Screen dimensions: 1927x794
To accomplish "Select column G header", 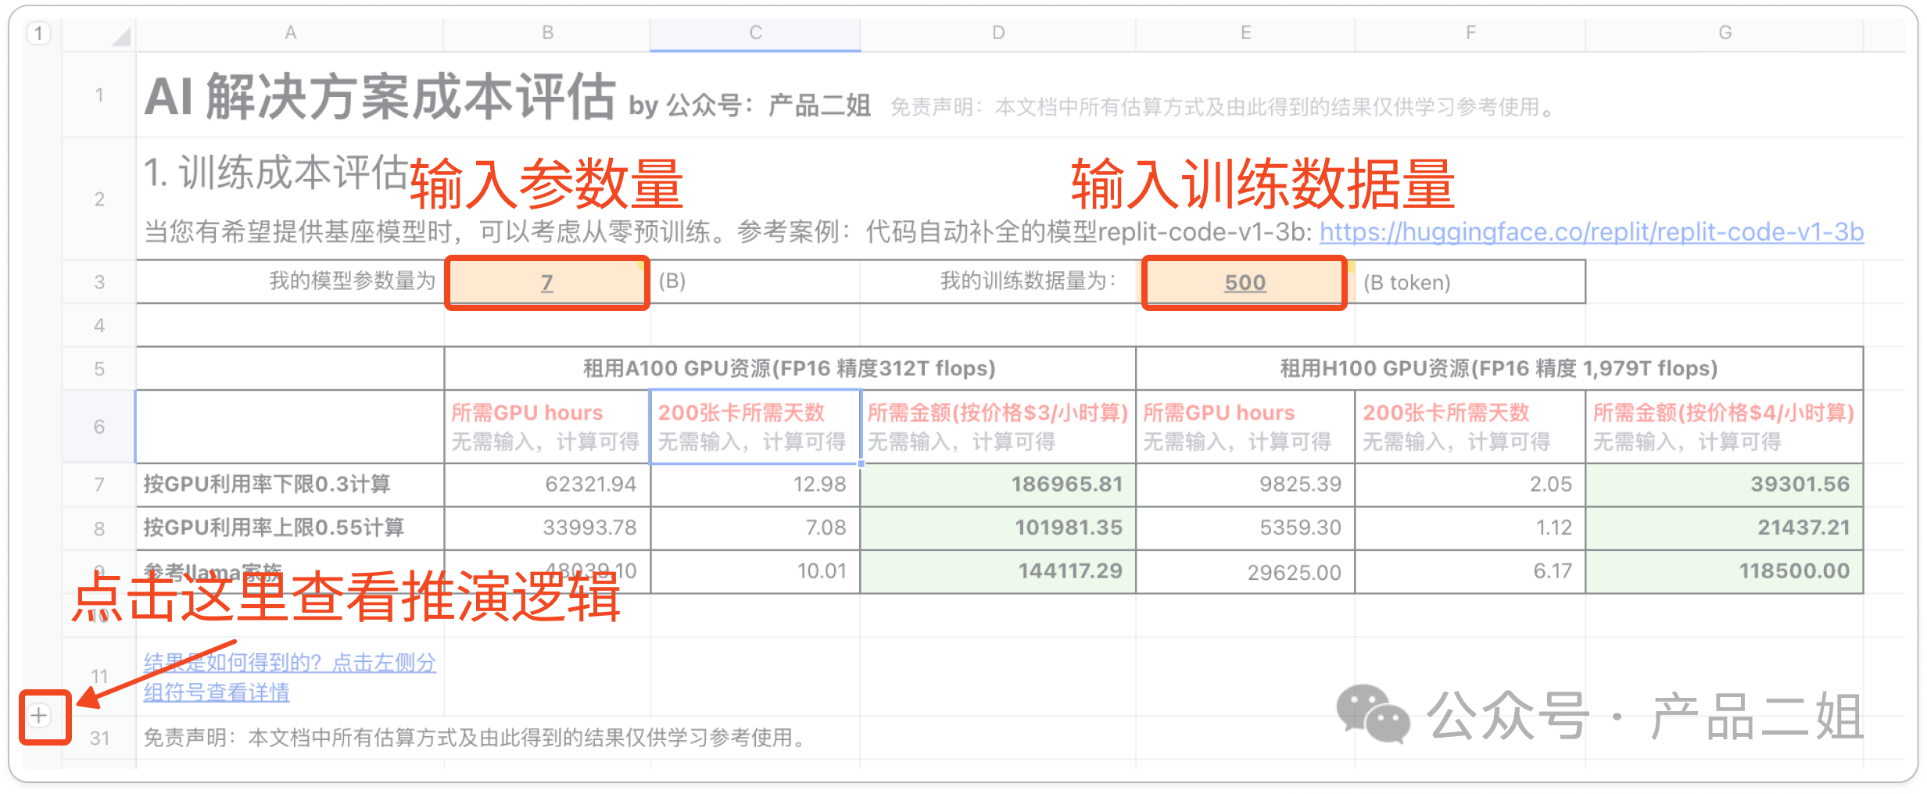I will point(1725,33).
